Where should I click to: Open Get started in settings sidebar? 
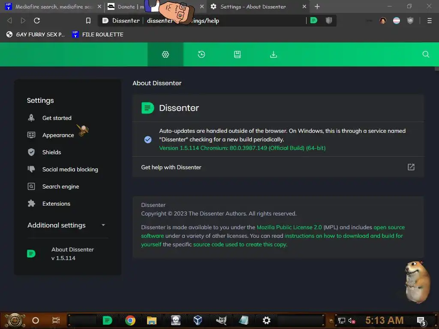(57, 118)
